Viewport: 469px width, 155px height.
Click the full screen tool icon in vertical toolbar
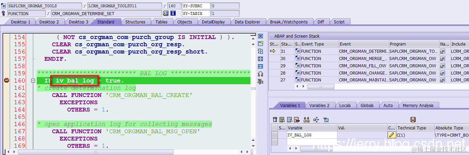coord(260,59)
